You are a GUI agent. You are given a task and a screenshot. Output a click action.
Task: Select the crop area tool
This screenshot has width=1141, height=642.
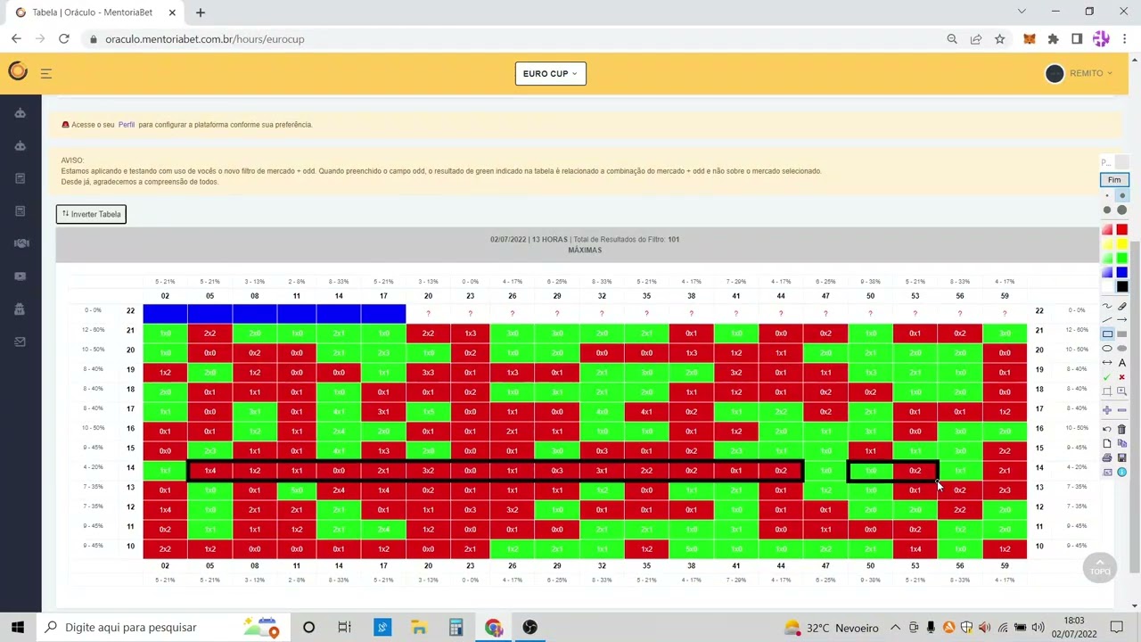tap(1107, 391)
